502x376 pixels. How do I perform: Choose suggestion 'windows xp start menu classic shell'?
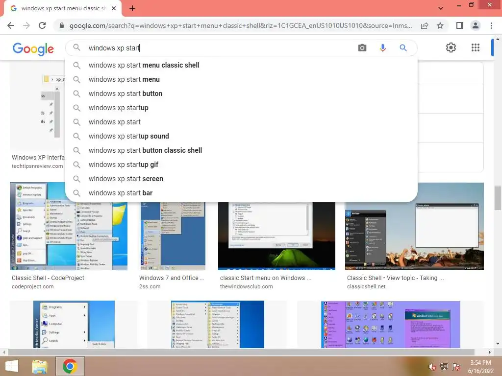pos(241,65)
